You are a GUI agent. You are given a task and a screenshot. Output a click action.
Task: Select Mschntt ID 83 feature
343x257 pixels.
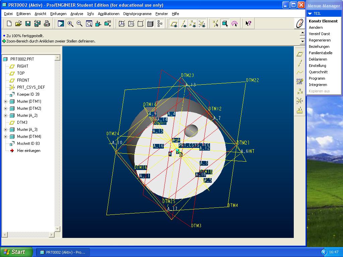tap(28, 144)
